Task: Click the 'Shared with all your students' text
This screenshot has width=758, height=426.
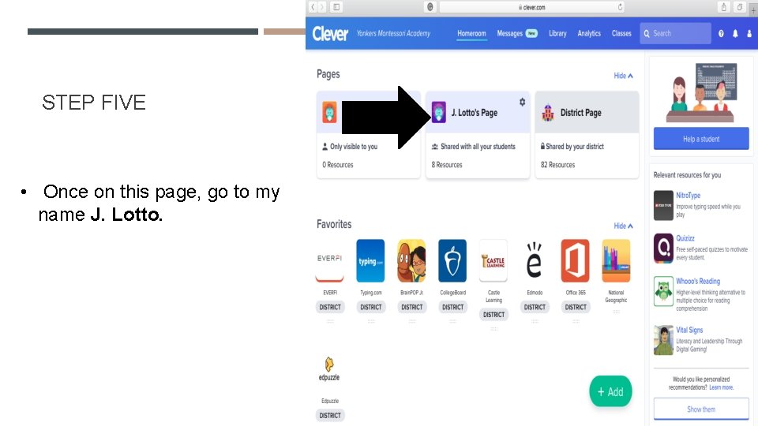Action: (478, 147)
